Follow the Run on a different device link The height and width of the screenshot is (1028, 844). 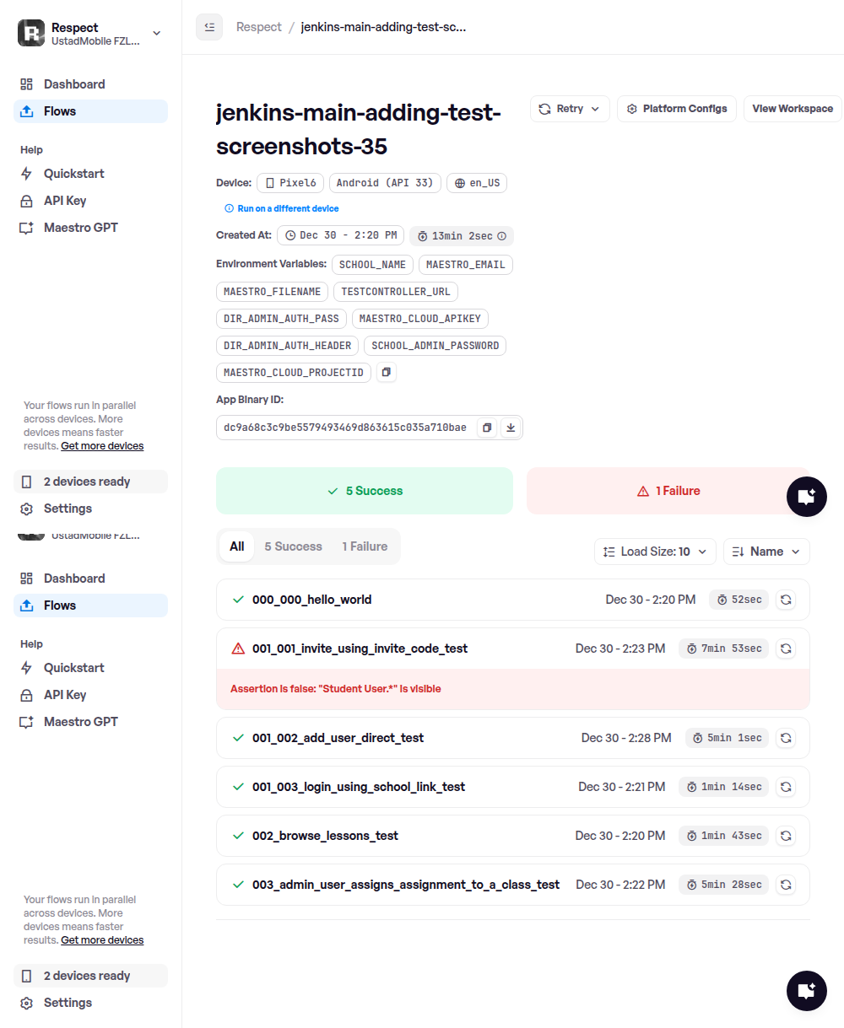tap(288, 208)
